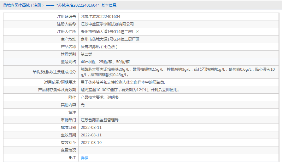This screenshot has width=282, height=165.
Task: Open the 详情 link in the 注 row
Action: point(85,158)
